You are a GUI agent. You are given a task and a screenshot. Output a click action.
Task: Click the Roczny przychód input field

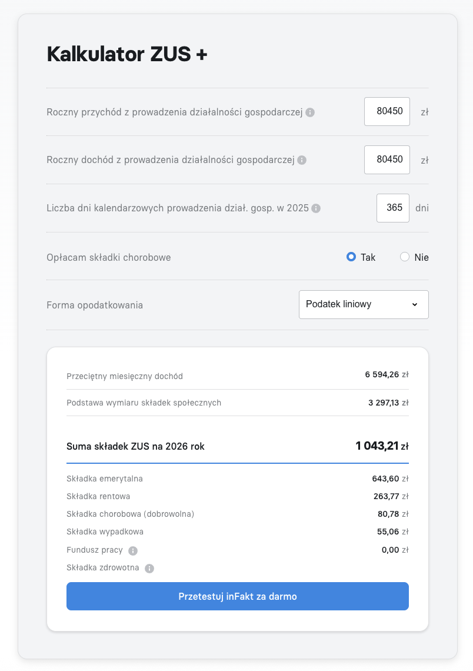(x=387, y=111)
